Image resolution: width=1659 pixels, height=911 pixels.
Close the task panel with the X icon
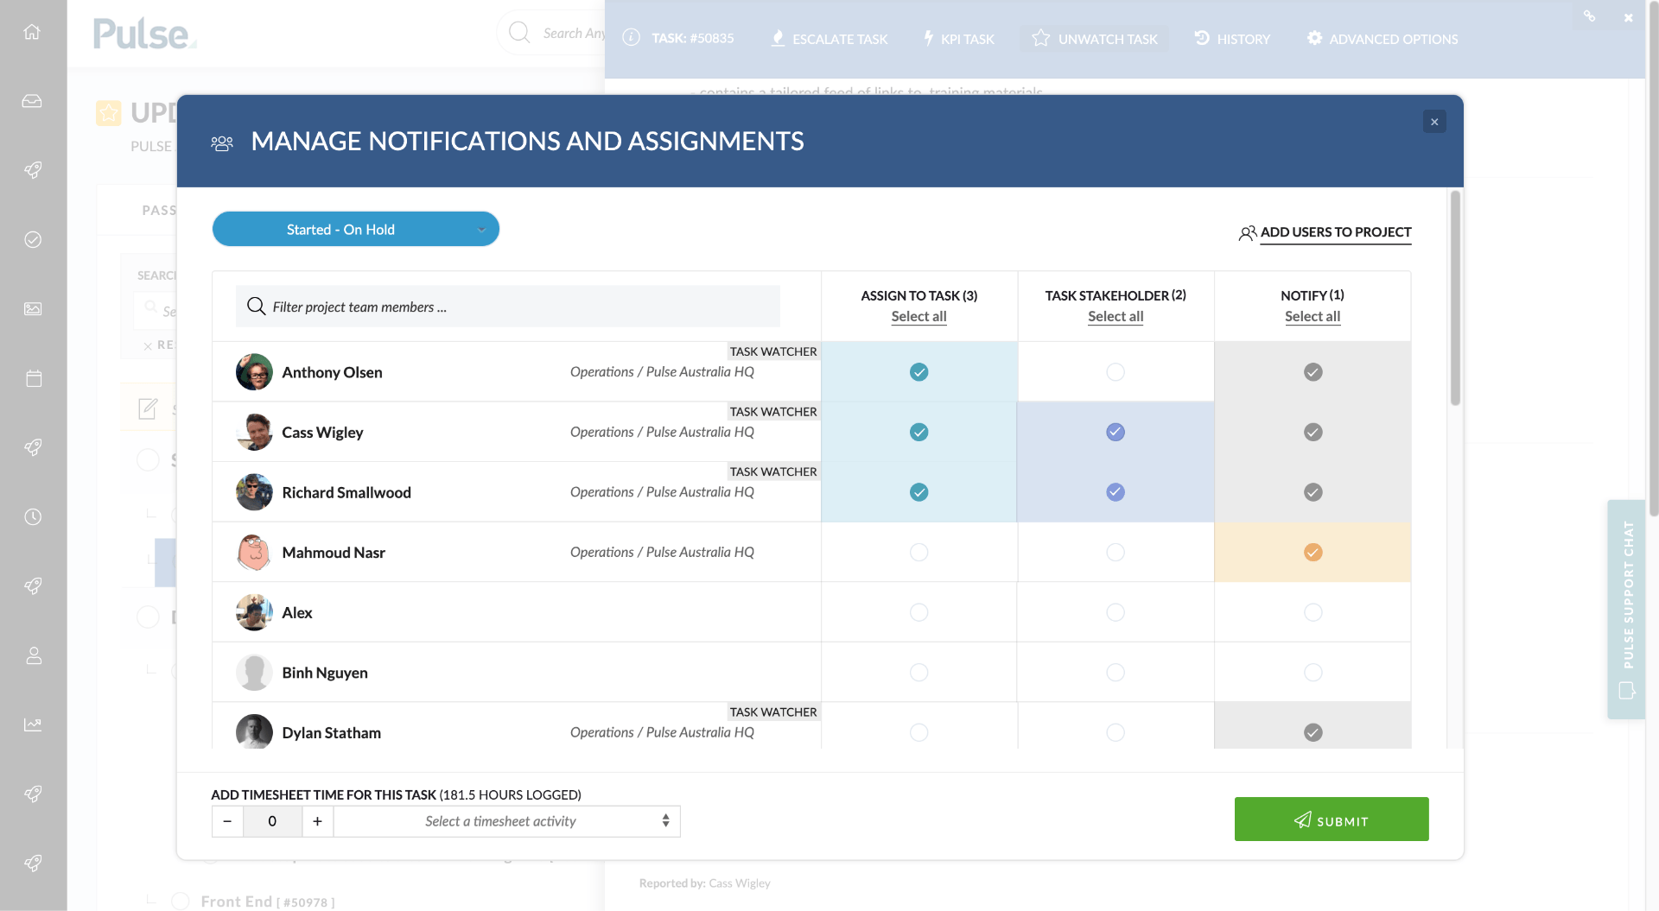1629,17
